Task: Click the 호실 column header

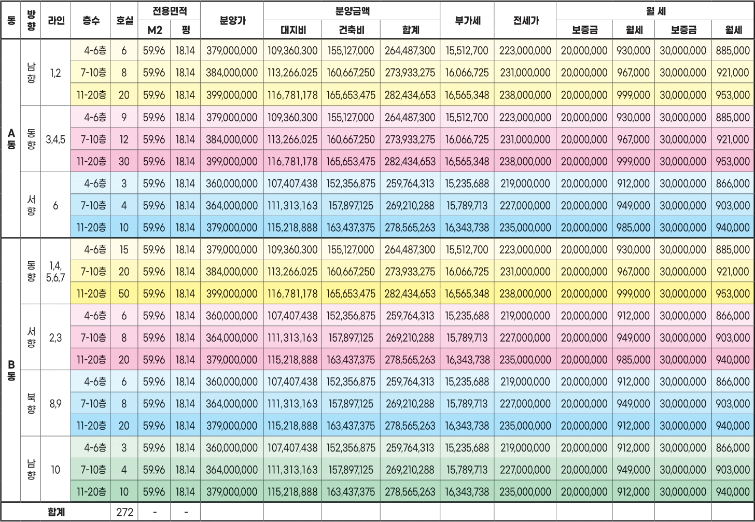Action: 124,20
